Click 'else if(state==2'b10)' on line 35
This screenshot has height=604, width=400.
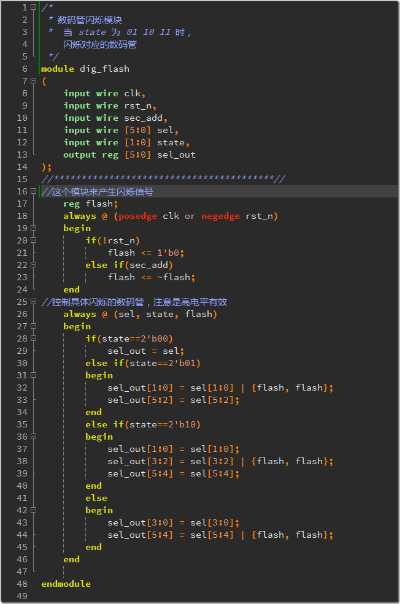pyautogui.click(x=143, y=424)
